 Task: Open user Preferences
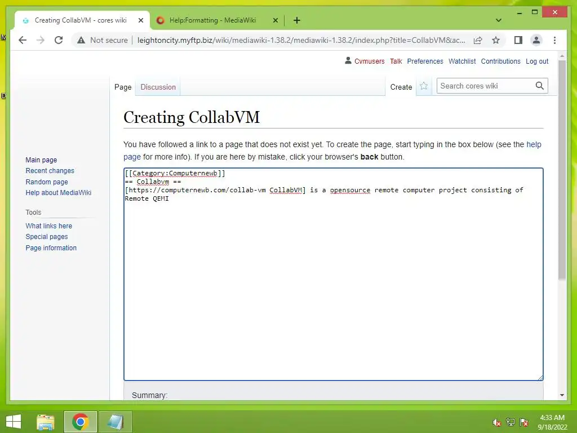425,61
